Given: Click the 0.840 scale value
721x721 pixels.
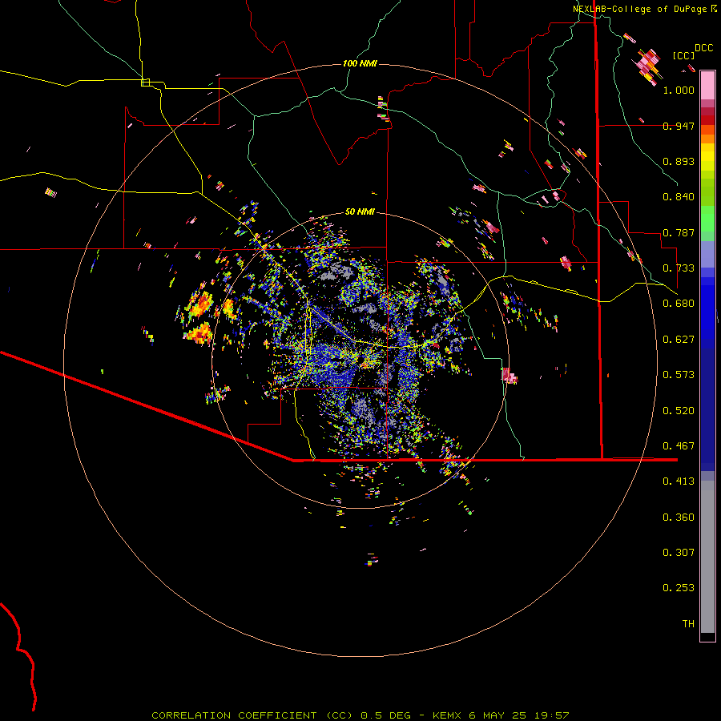Looking at the screenshot, I should click(x=679, y=197).
